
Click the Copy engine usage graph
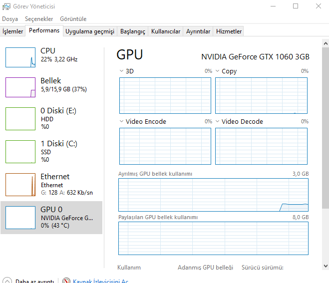(x=261, y=95)
